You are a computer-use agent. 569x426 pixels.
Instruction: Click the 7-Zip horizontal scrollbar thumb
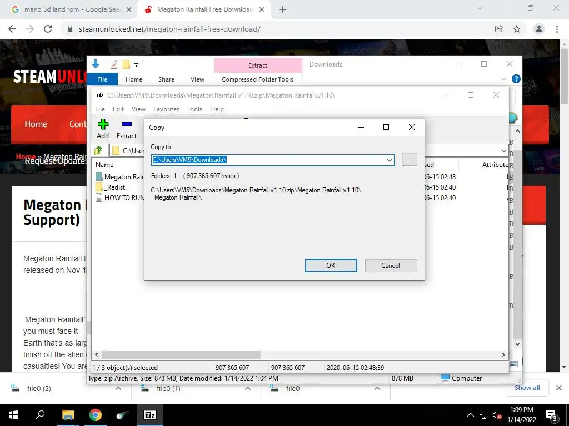(x=181, y=354)
